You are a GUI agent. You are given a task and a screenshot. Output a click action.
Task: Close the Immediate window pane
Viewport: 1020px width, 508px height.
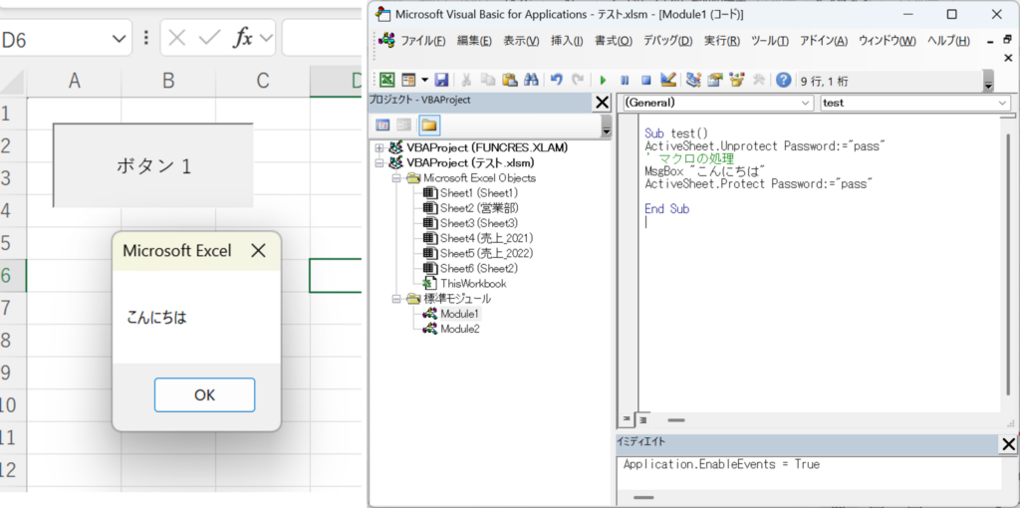tap(1008, 445)
